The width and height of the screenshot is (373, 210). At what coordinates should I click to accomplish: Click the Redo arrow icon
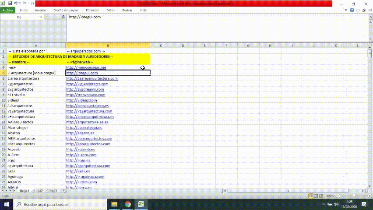point(24,3)
